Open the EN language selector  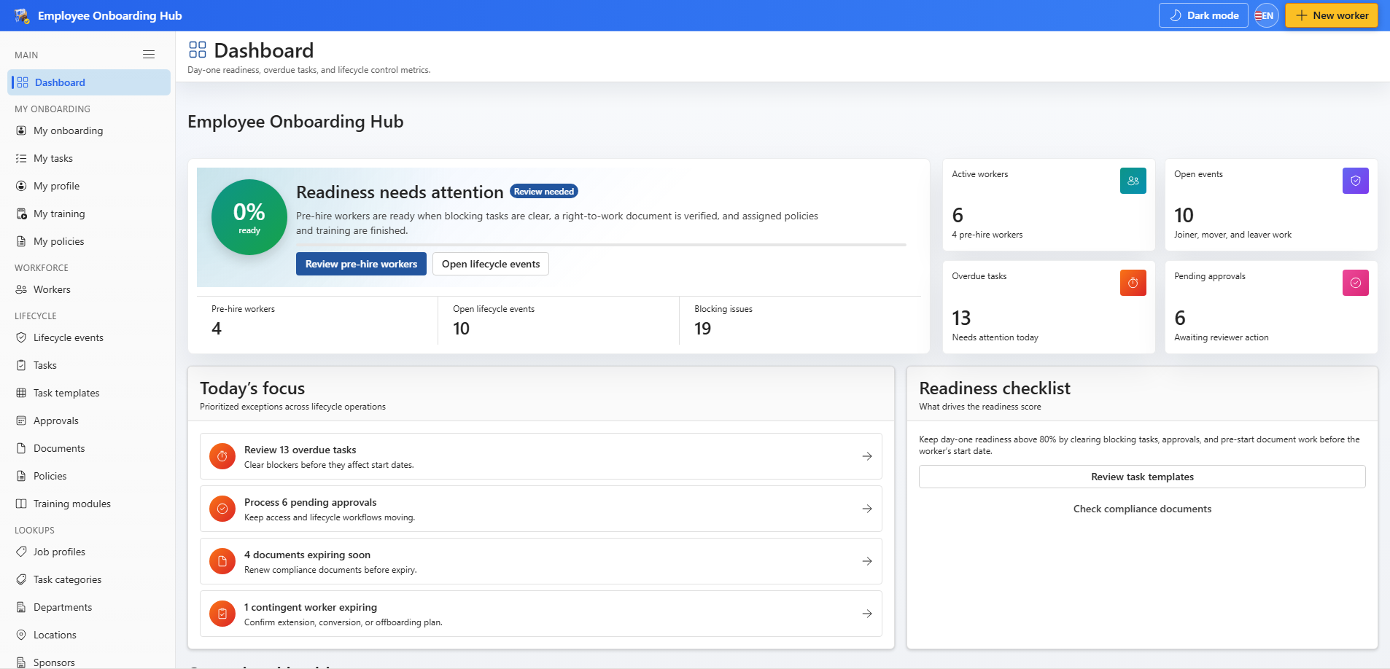click(x=1267, y=15)
